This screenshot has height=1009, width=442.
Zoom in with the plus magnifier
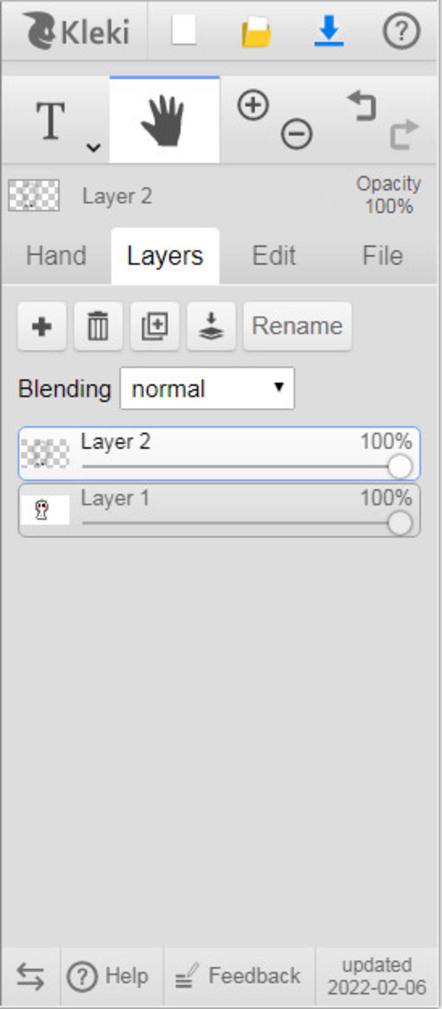(253, 105)
